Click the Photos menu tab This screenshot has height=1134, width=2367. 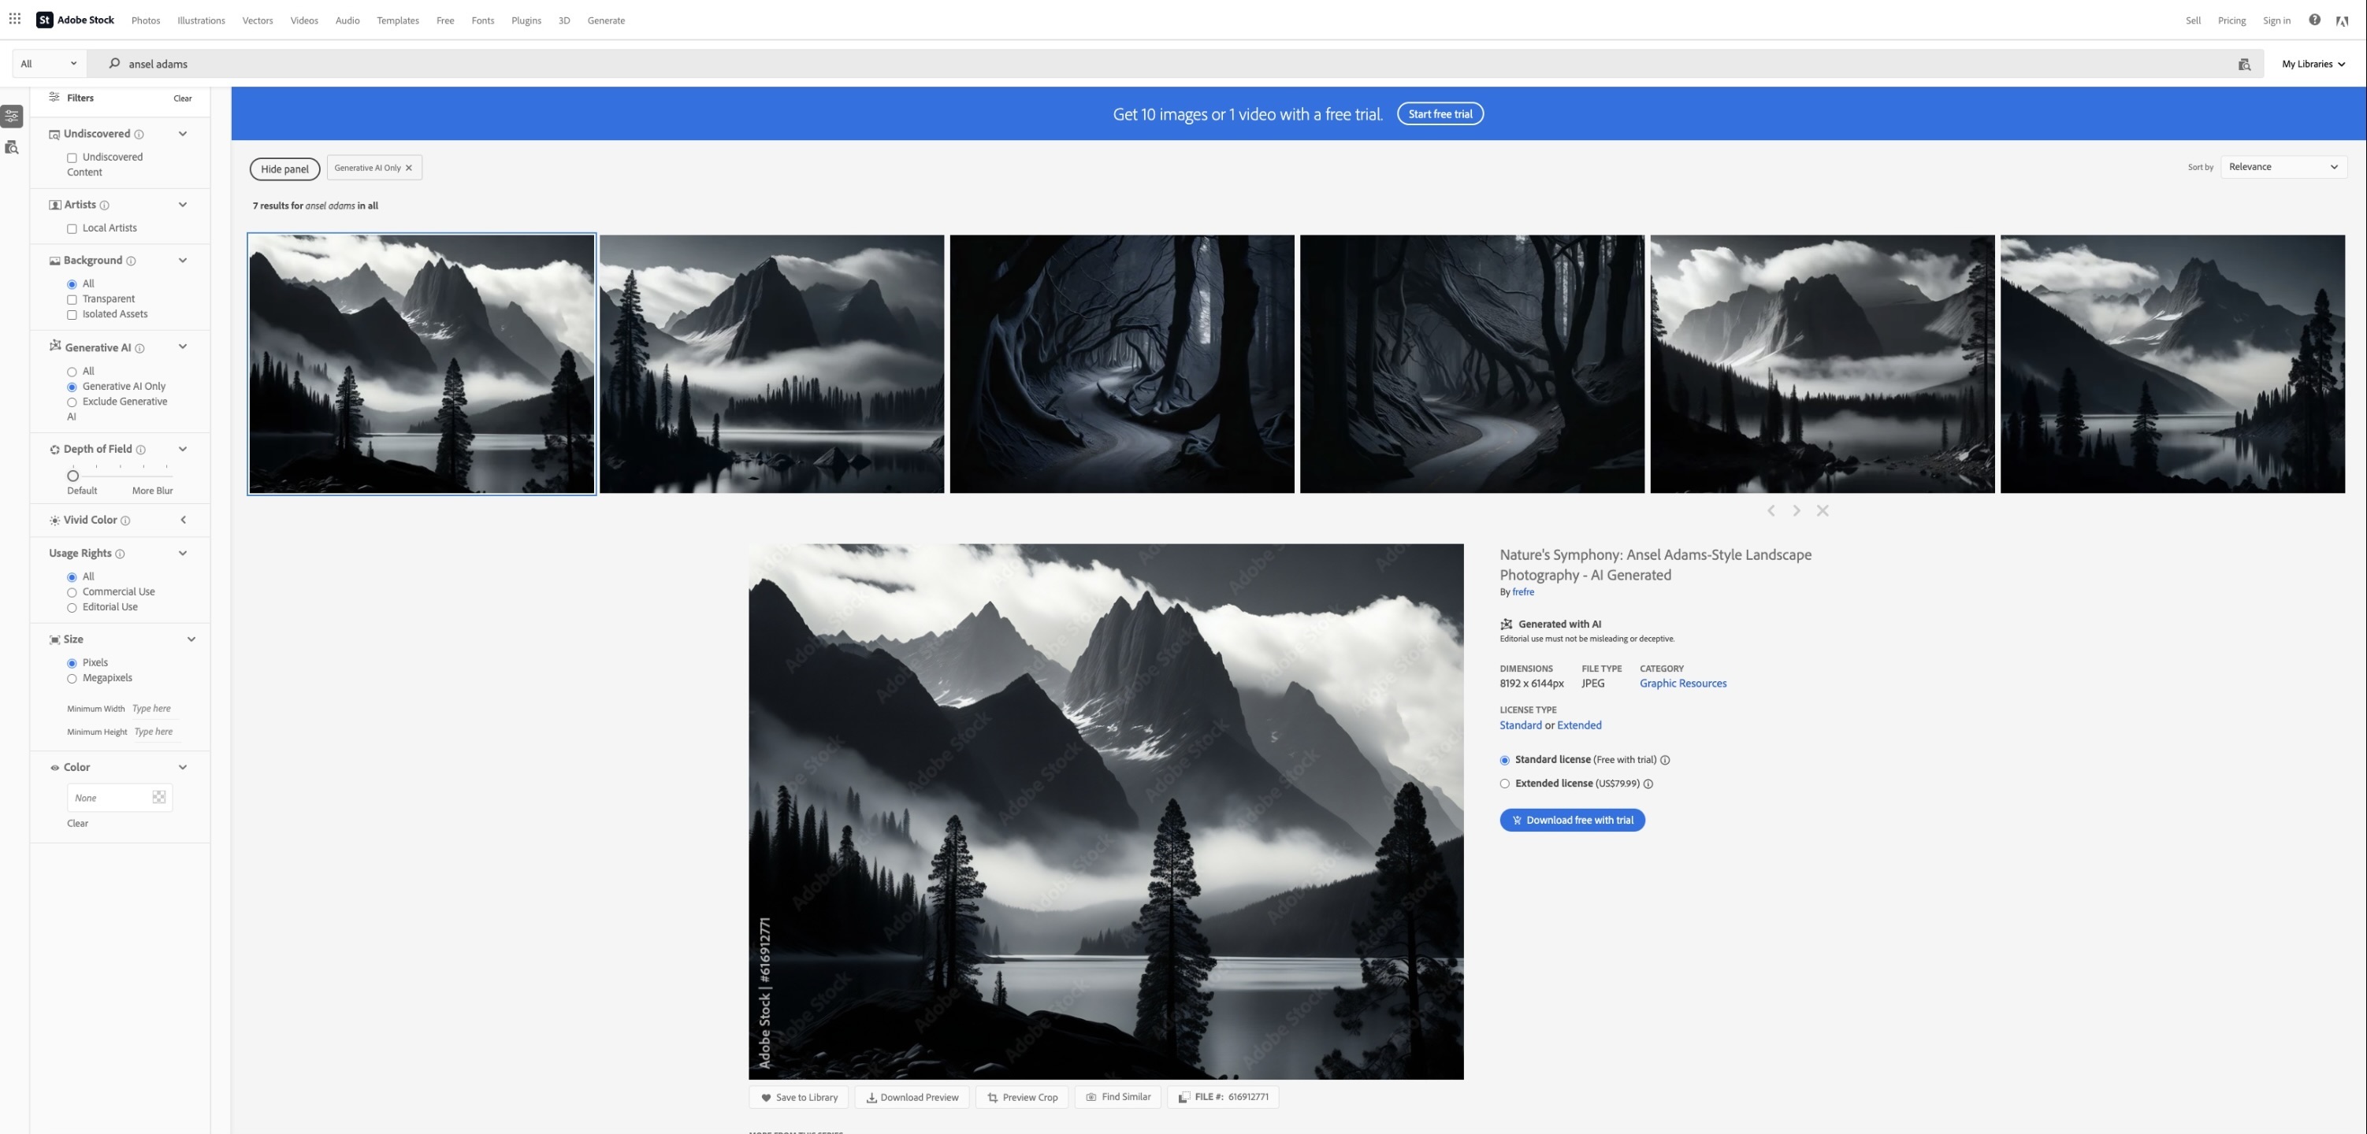coord(145,20)
